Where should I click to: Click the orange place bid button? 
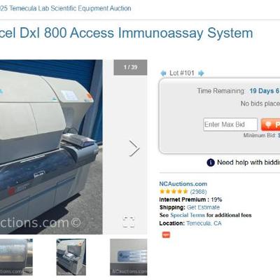[x=271, y=125]
